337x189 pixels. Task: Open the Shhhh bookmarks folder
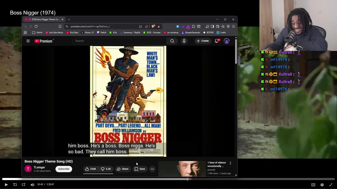pos(37,33)
